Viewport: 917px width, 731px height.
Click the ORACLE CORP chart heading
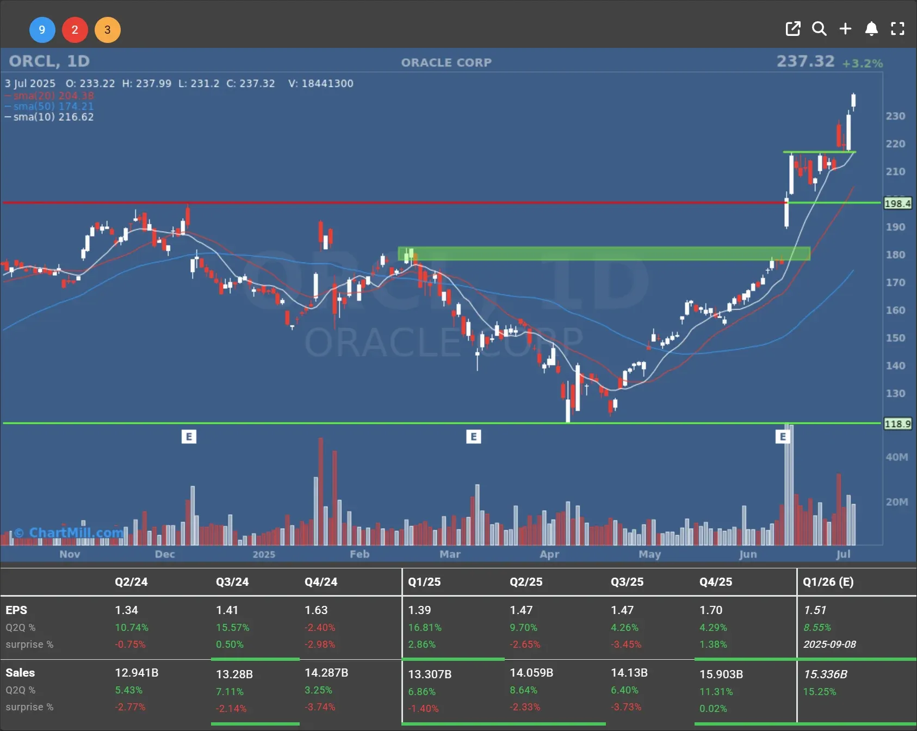pyautogui.click(x=447, y=63)
